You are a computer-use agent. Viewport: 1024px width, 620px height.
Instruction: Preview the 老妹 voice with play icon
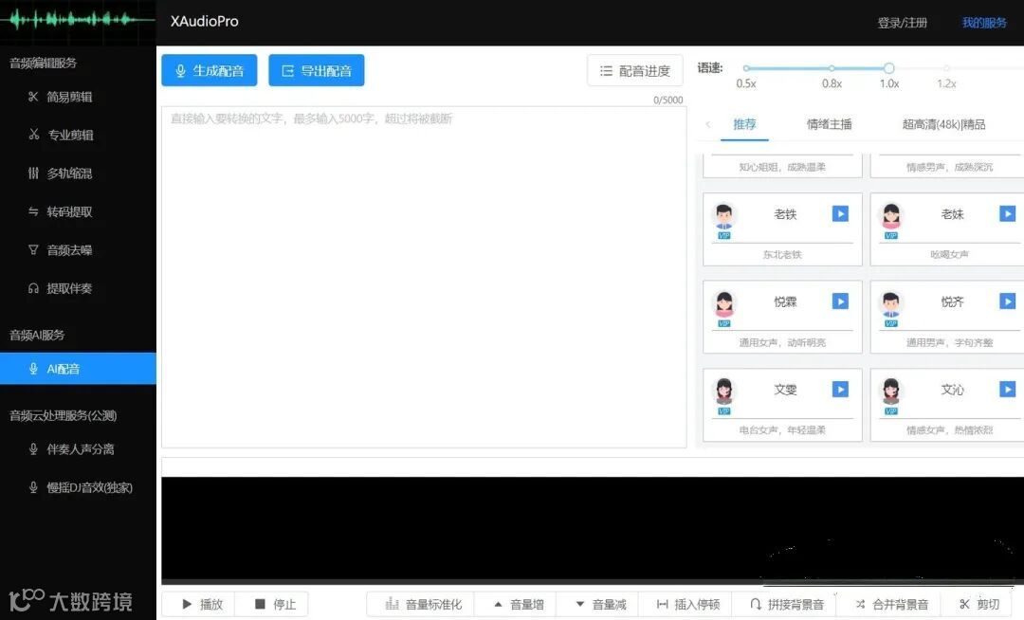(x=1008, y=213)
